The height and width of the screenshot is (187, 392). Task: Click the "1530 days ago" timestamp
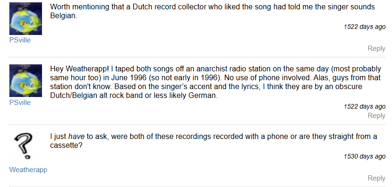pyautogui.click(x=364, y=156)
